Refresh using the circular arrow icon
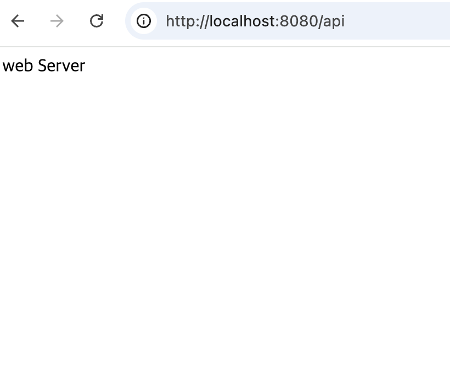Screen dimensions: 450x387 (x=97, y=21)
